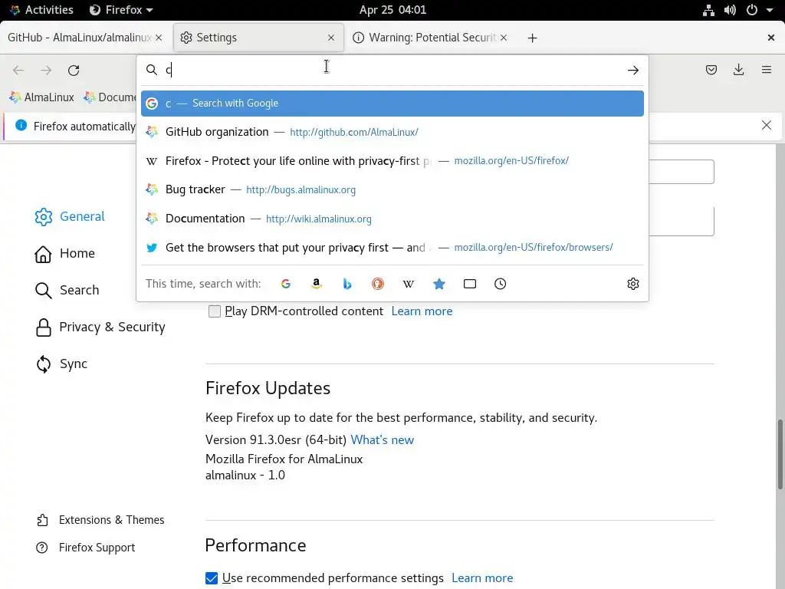Screen dimensions: 785x589
Task: Open the What's new link
Action: click(x=382, y=440)
